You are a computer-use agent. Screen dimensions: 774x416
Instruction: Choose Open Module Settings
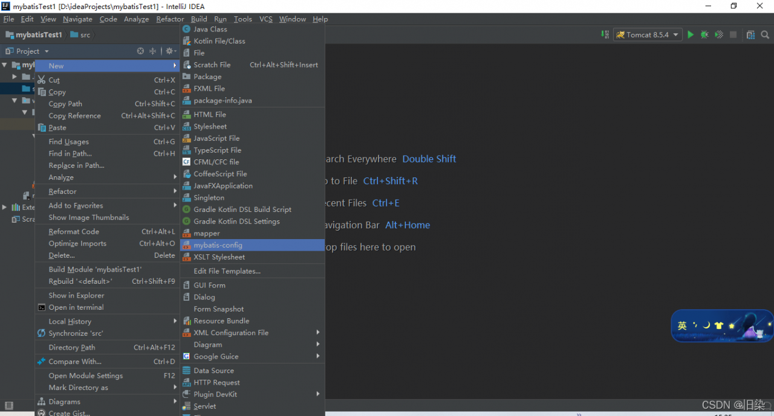coord(107,376)
